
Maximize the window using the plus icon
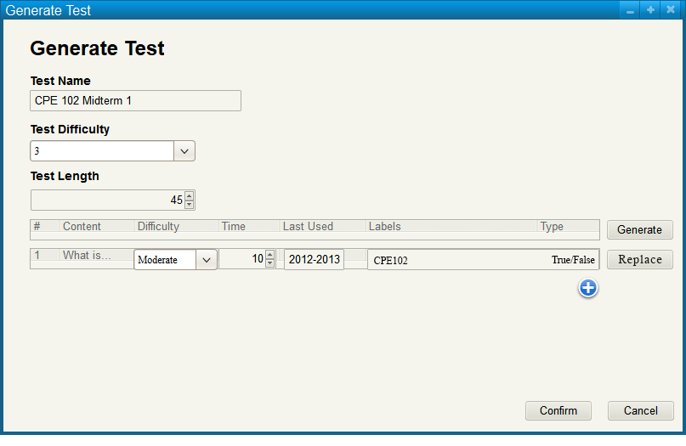(650, 10)
